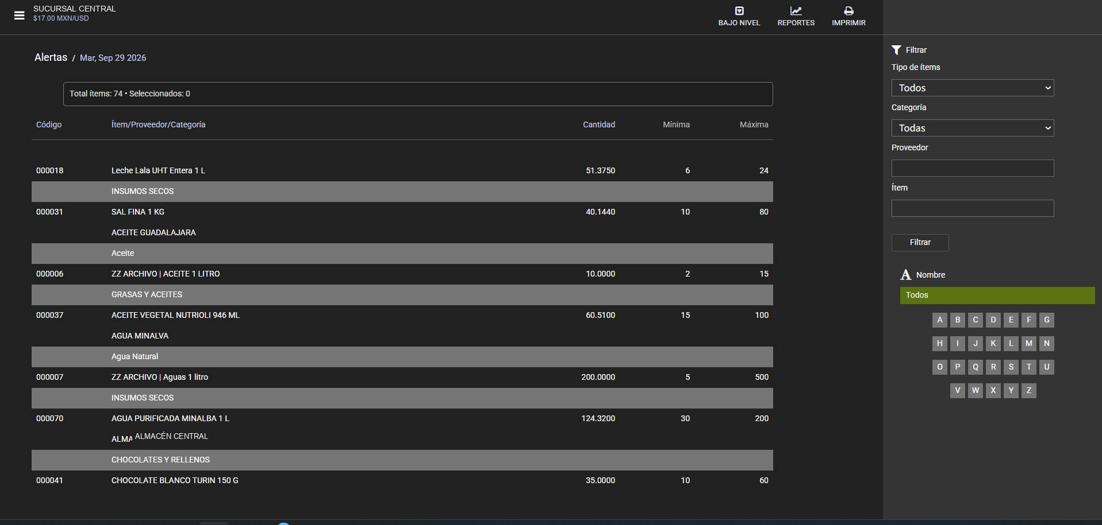Click the GRASAS Y ACEITES category row
This screenshot has height=525, width=1102.
(x=402, y=295)
